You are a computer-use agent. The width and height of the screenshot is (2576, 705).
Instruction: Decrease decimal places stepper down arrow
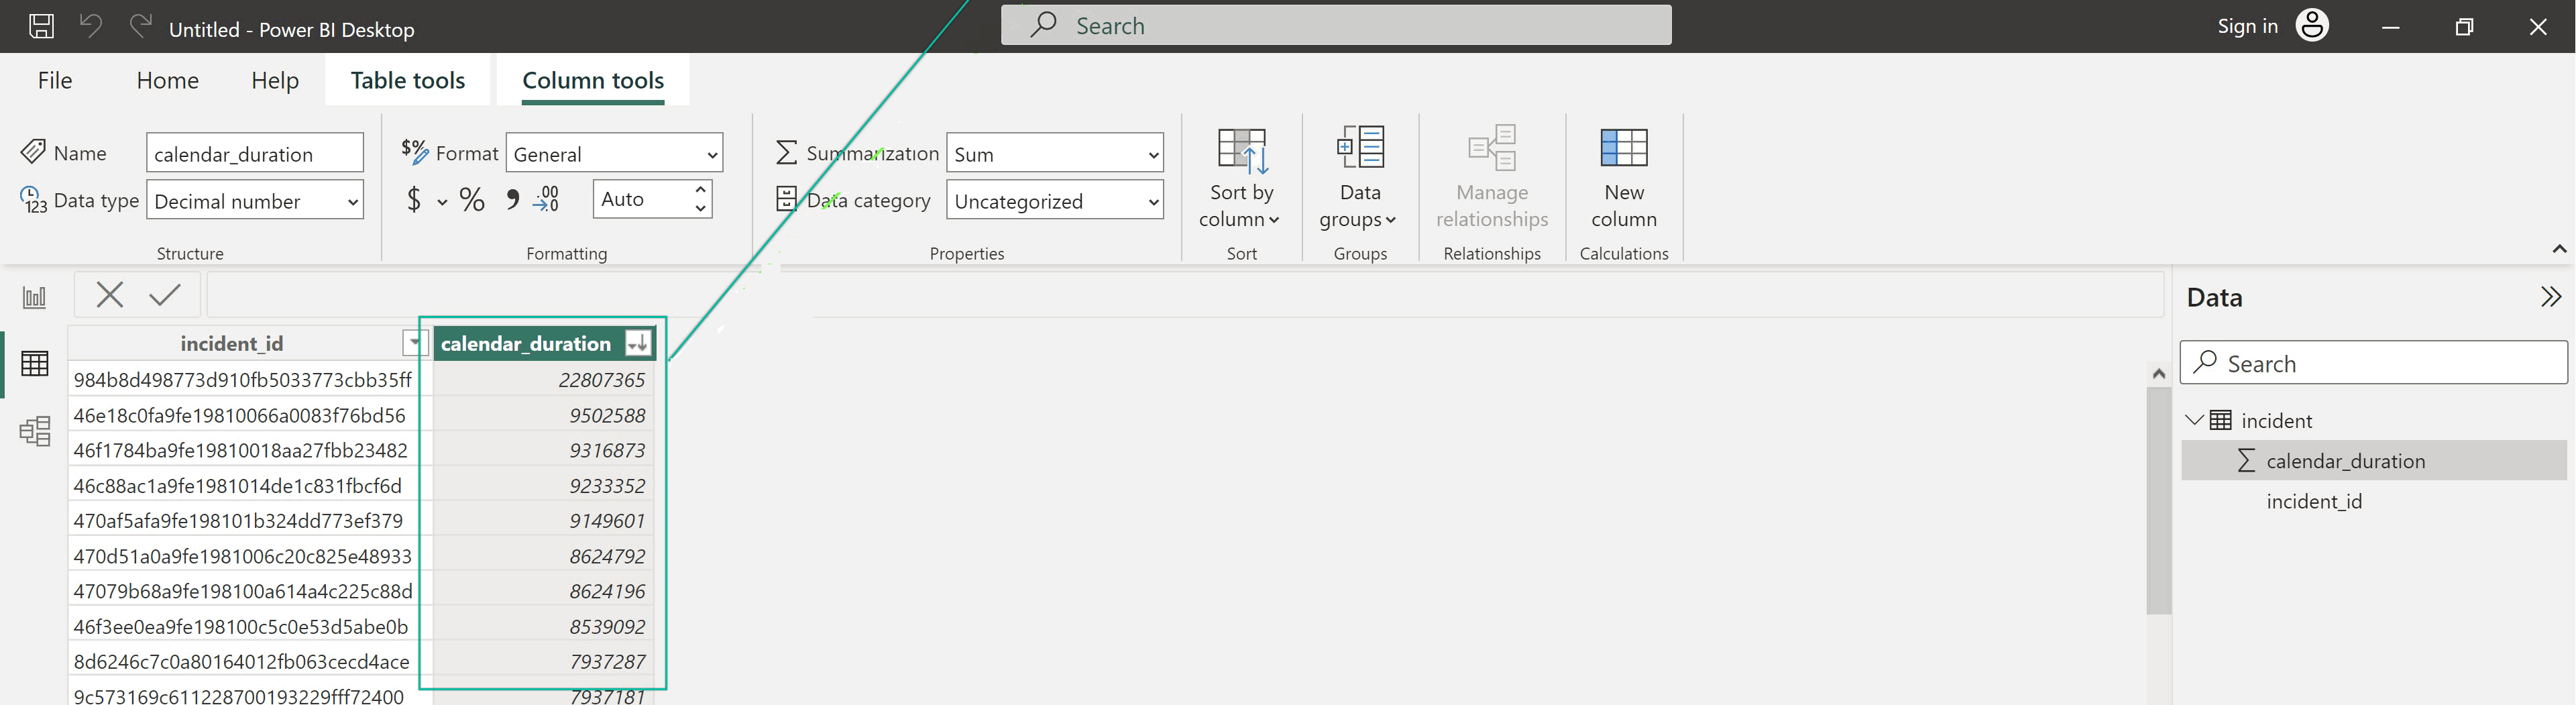tap(701, 209)
